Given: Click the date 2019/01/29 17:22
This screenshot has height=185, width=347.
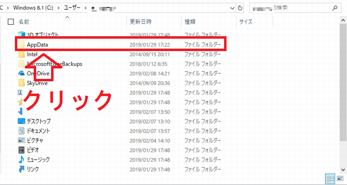Looking at the screenshot, I should tap(150, 45).
